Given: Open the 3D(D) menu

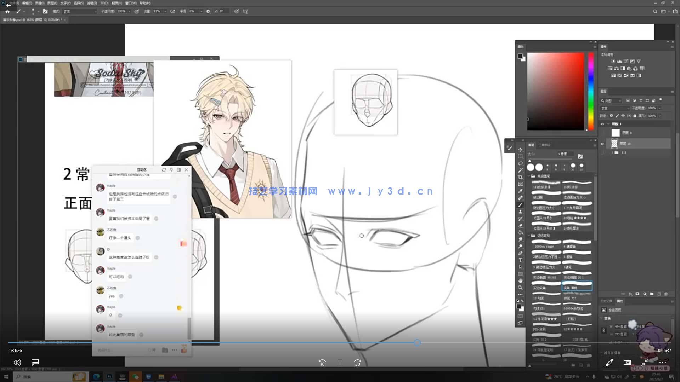Looking at the screenshot, I should click(104, 3).
